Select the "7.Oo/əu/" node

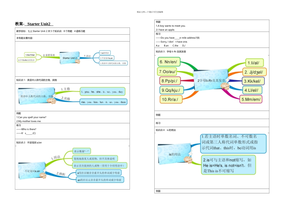167,72
